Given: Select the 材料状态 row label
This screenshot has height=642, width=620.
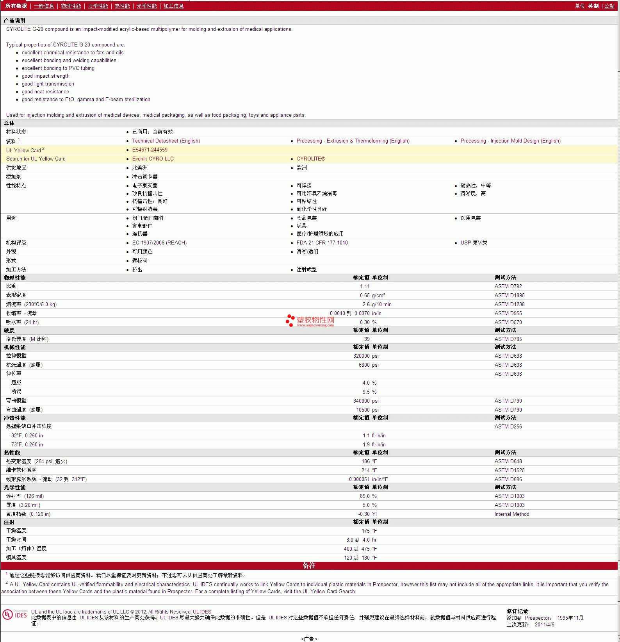Looking at the screenshot, I should point(16,132).
